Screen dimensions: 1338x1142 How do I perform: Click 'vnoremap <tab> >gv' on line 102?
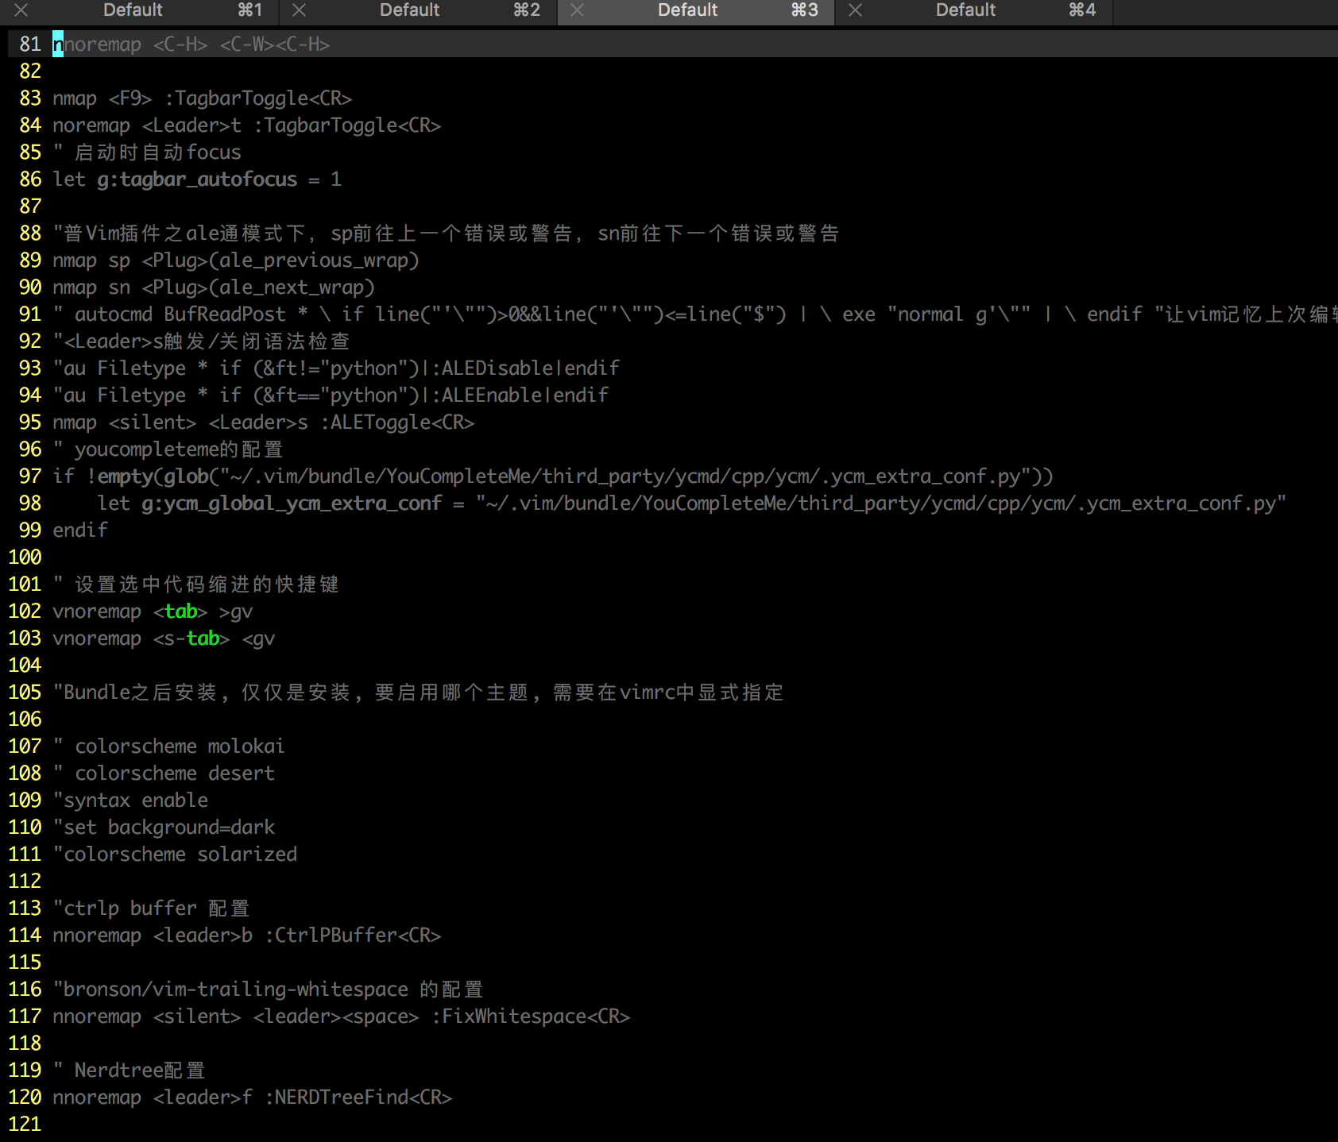point(153,612)
